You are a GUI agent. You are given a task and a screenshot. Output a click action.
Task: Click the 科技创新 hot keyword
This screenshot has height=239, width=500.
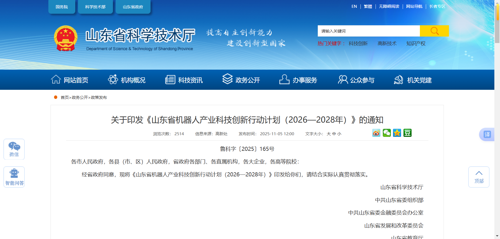click(x=358, y=44)
